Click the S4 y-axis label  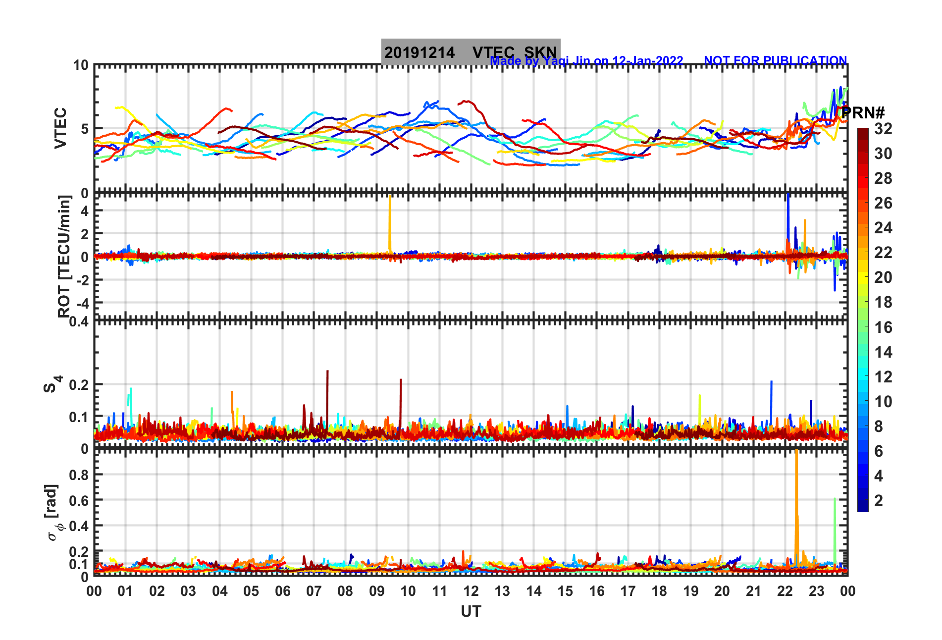coord(52,384)
